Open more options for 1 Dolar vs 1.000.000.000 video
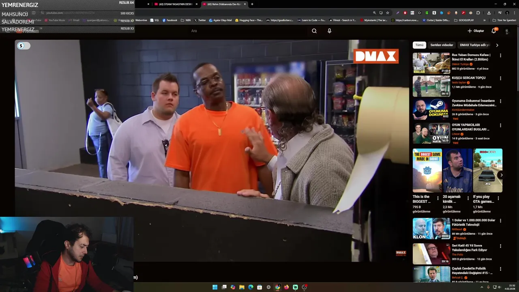Image resolution: width=519 pixels, height=292 pixels. (x=500, y=221)
